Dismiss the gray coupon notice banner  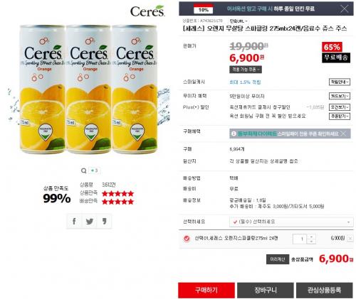click(343, 134)
